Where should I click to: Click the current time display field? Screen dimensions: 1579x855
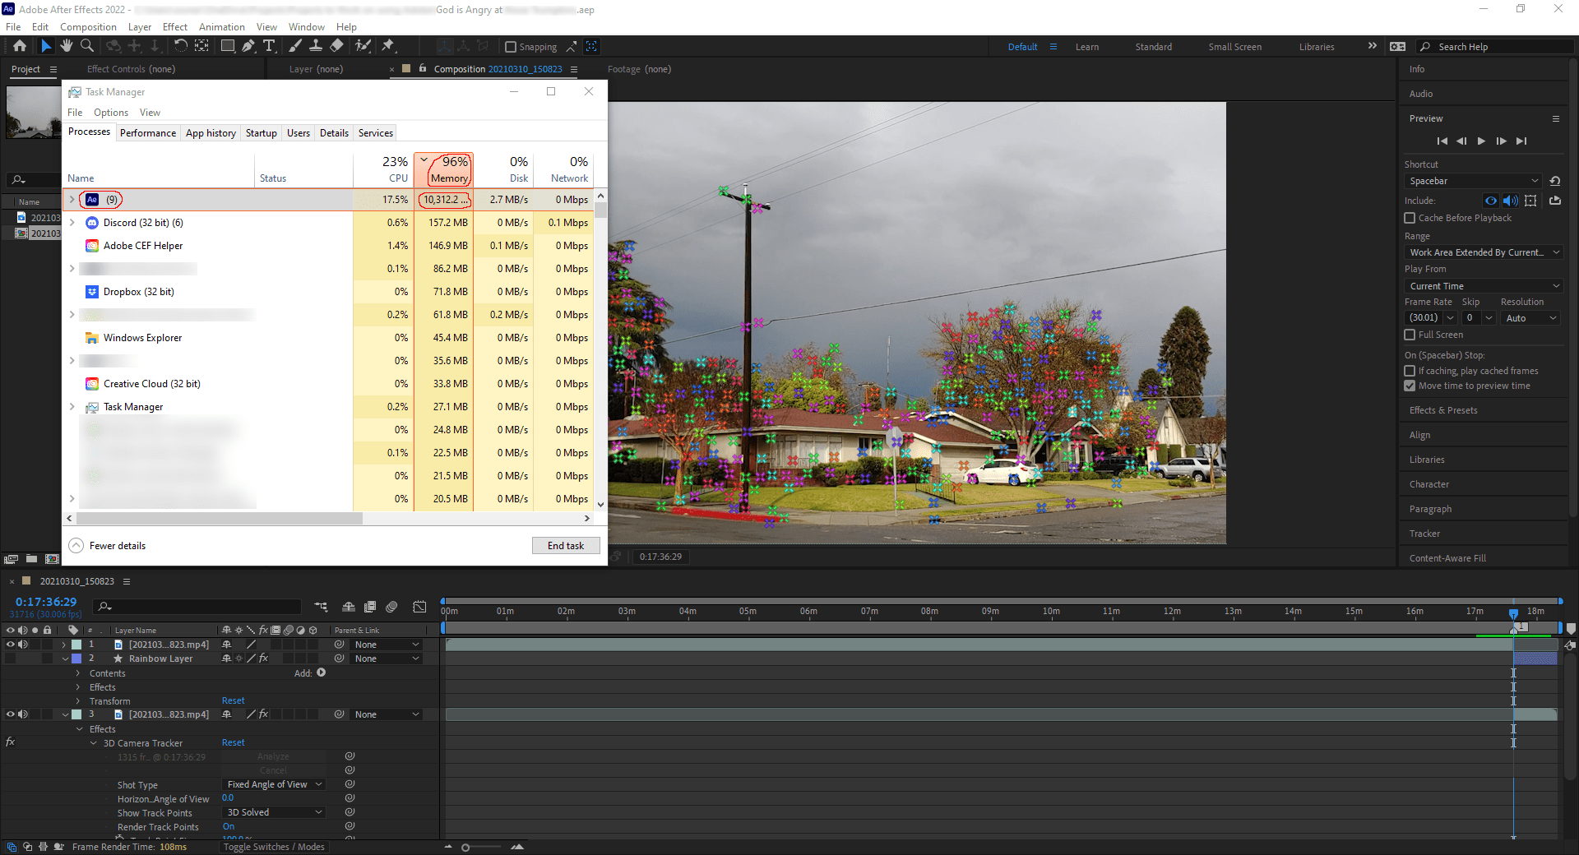[45, 602]
